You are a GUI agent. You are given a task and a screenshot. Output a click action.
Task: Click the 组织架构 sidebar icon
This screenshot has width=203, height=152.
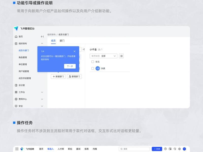pyautogui.click(x=16, y=44)
